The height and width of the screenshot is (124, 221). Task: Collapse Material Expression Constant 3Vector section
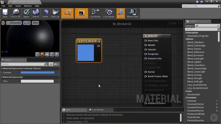(2, 68)
